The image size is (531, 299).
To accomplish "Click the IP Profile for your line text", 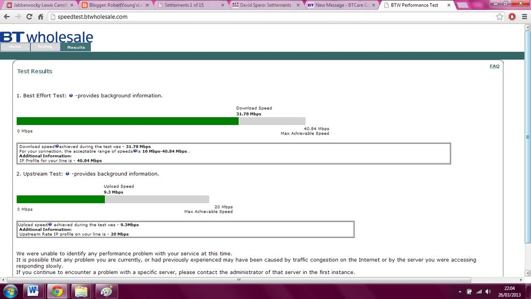I will [60, 161].
